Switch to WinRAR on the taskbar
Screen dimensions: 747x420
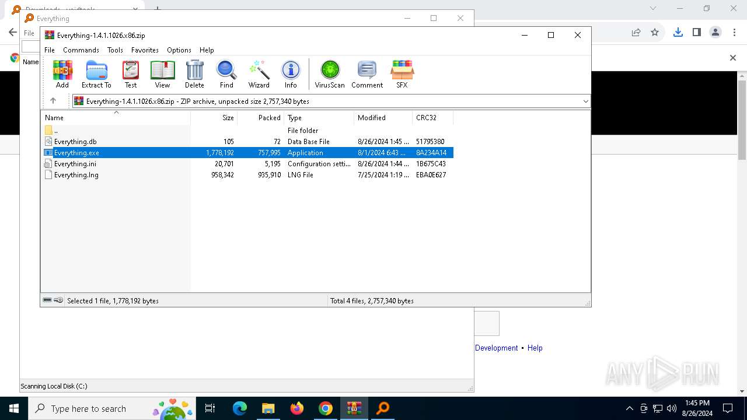click(x=354, y=408)
